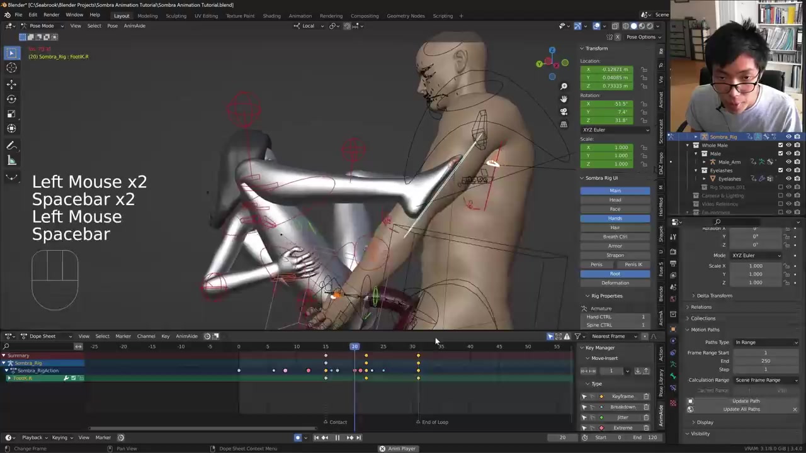The image size is (806, 453).
Task: Pick the Annotate pencil tool
Action: point(11,146)
